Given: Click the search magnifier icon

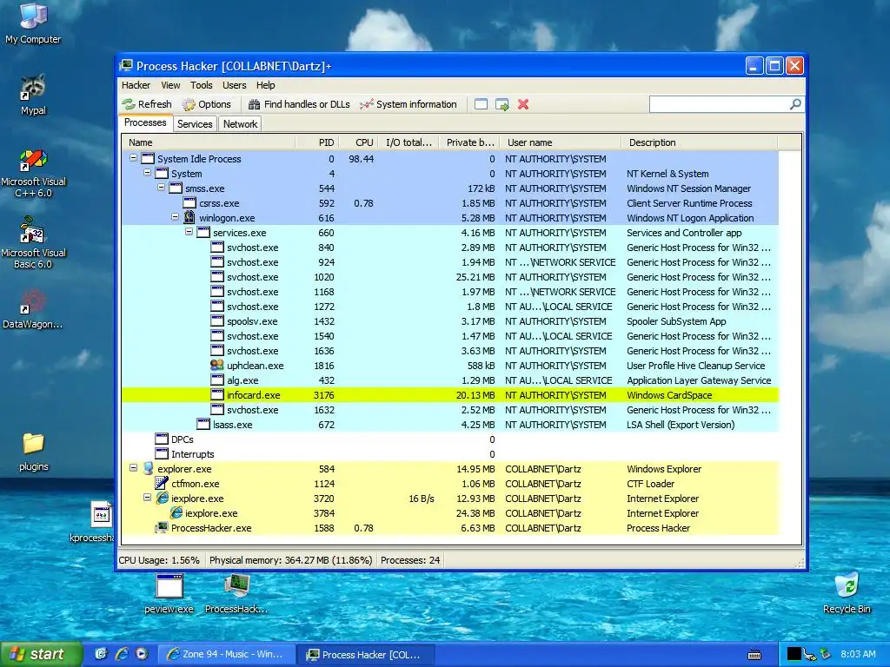Looking at the screenshot, I should pos(795,104).
